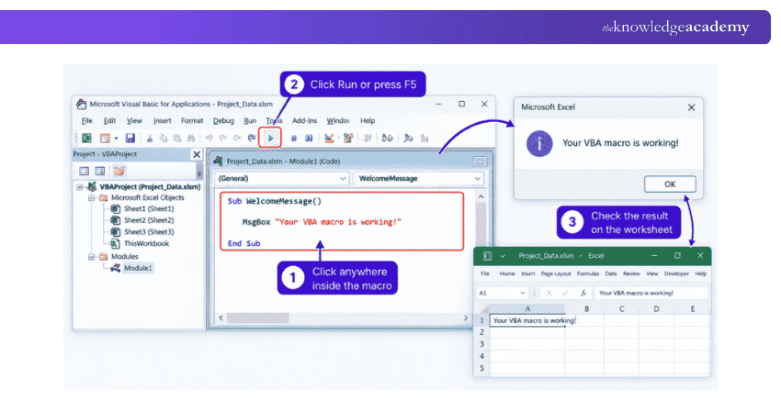Open the Developer tab in Excel
This screenshot has height=413, width=781.
(x=676, y=273)
